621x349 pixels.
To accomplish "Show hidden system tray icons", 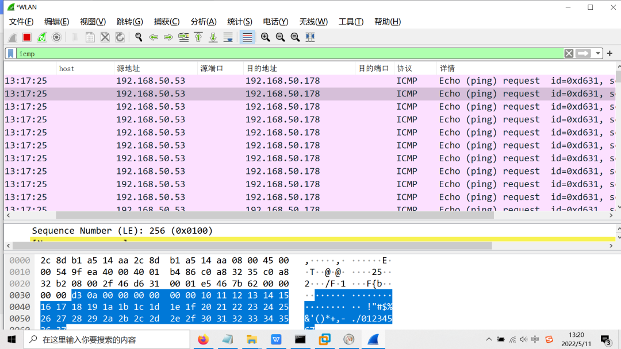I will (488, 339).
